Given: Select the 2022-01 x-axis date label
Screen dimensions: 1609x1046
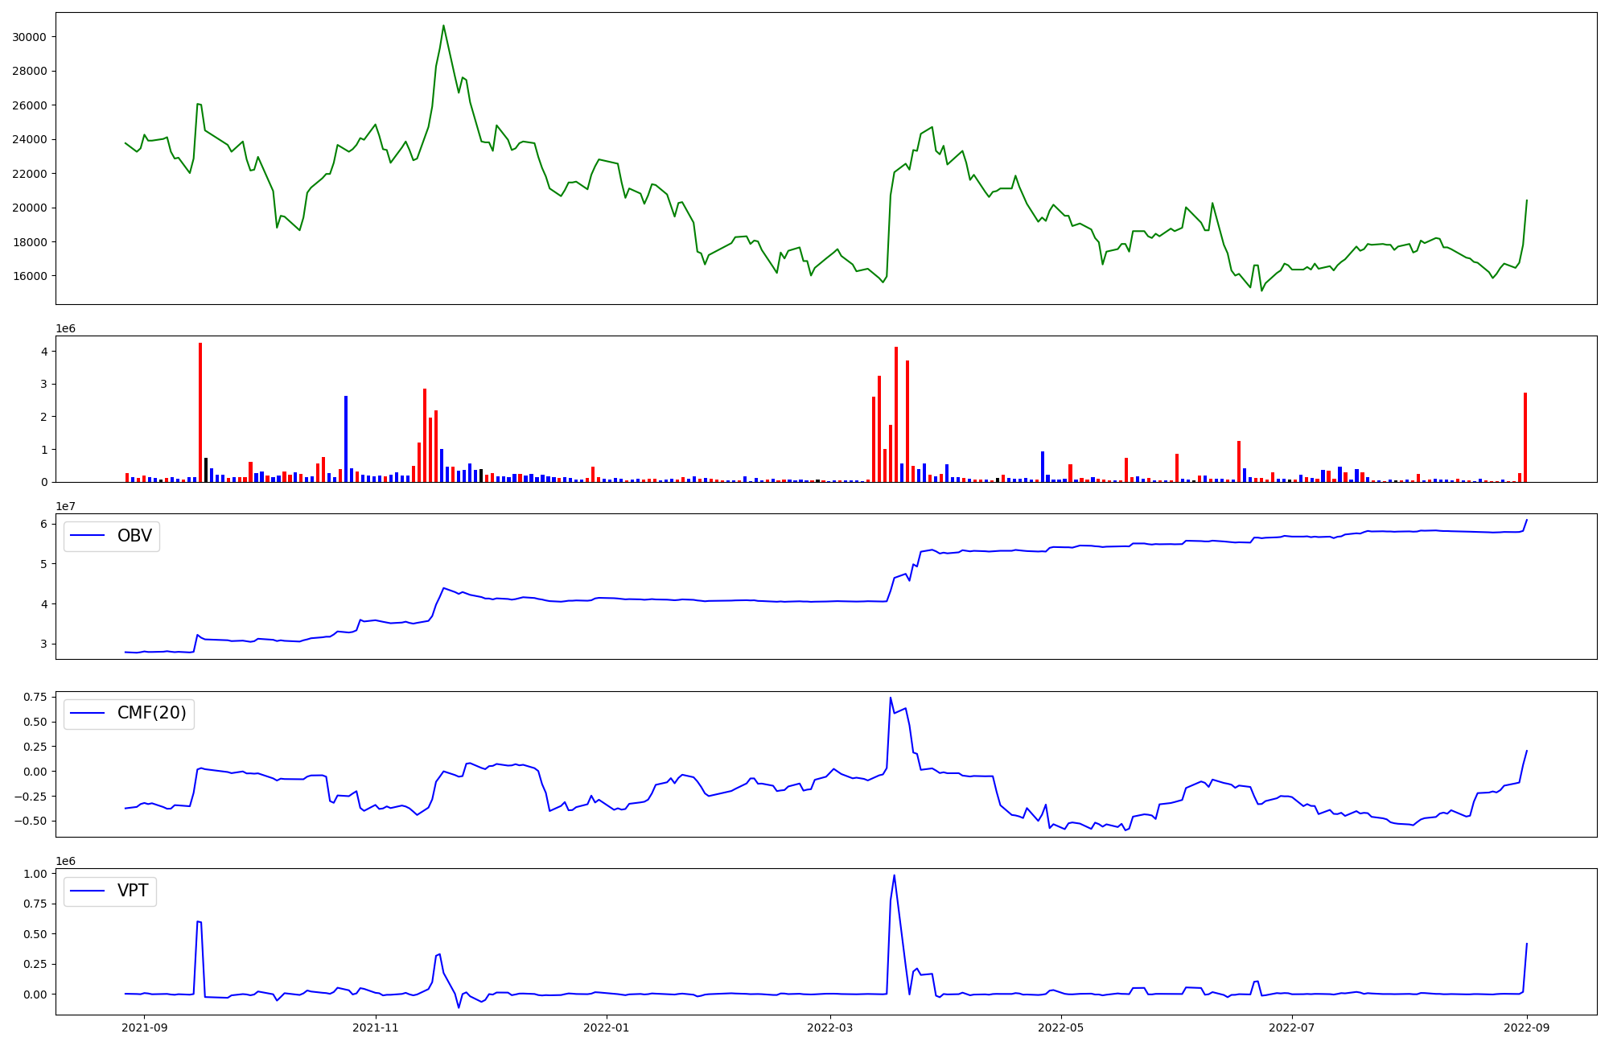Looking at the screenshot, I should click(x=606, y=1027).
